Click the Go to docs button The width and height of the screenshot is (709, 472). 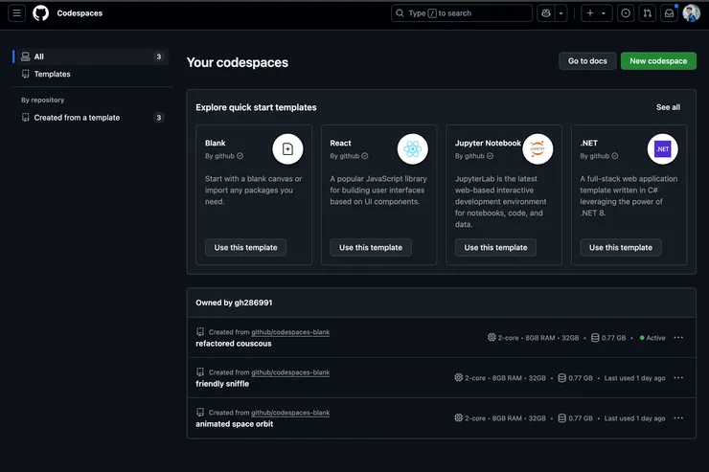click(587, 61)
